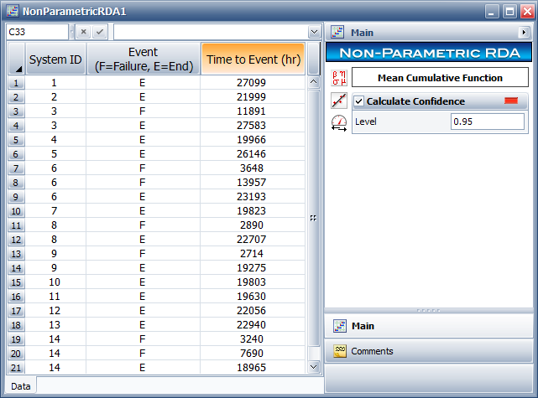
Task: Click the confidence Level input field
Action: (x=487, y=121)
